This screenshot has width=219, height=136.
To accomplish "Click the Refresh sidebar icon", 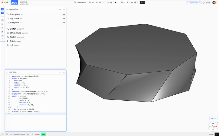I will click(2, 39).
